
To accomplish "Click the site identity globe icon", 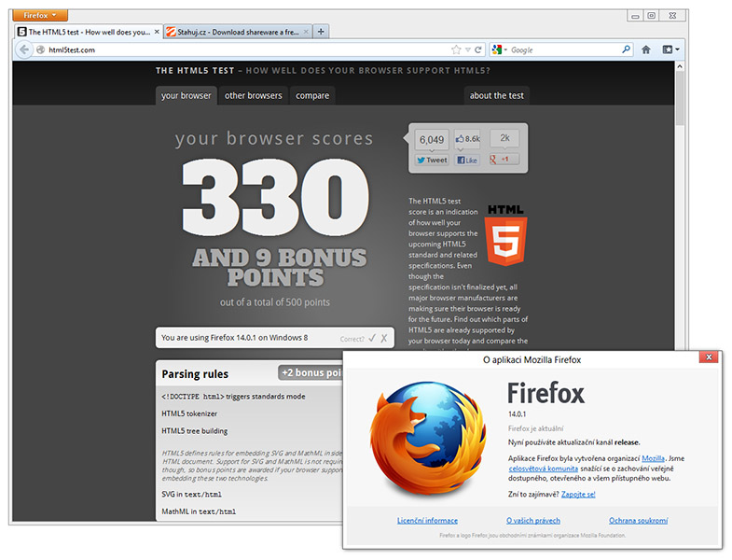I will (x=41, y=49).
